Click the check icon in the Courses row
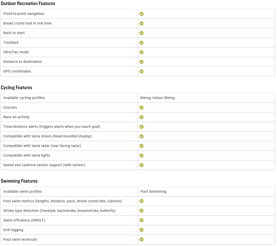 tap(142, 108)
